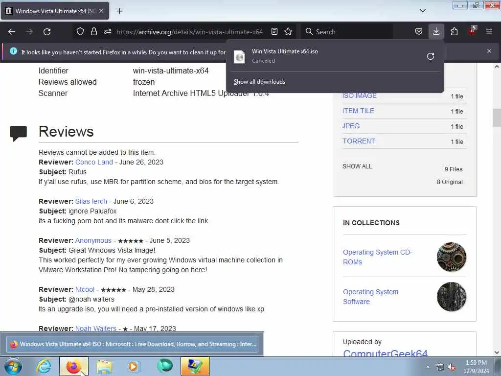
Task: Click the CD-ROMs collection gears thumbnail
Action: point(452,257)
